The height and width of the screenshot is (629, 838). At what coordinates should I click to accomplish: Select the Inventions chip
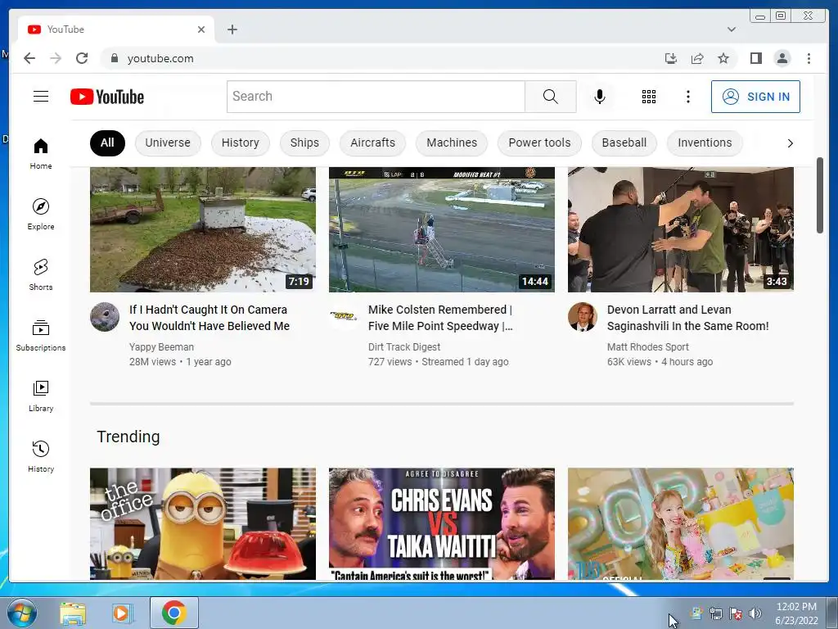point(705,143)
